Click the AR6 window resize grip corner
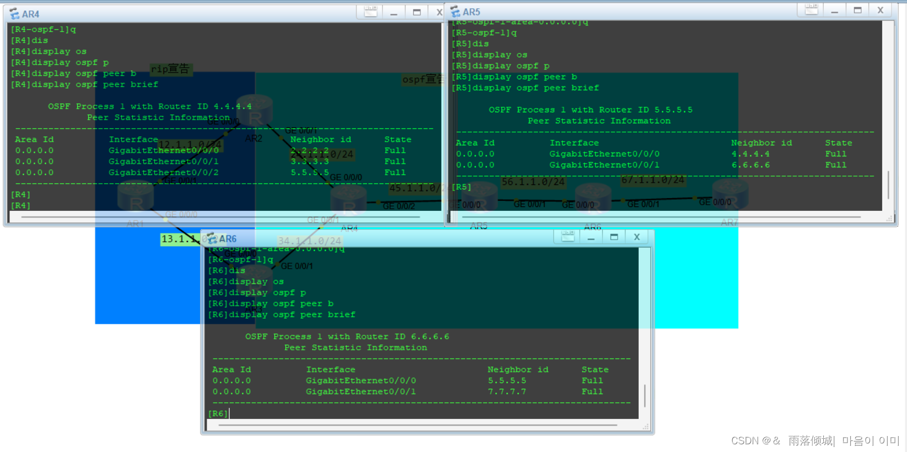Screen dimensions: 907x452 click(646, 427)
